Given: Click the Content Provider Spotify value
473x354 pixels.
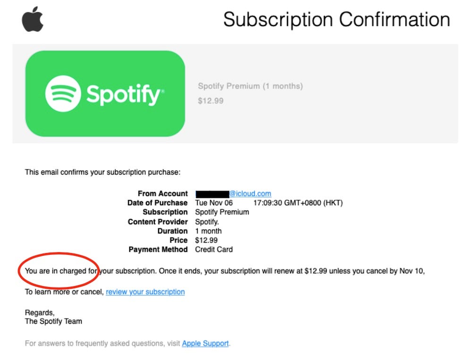Looking at the screenshot, I should (207, 221).
